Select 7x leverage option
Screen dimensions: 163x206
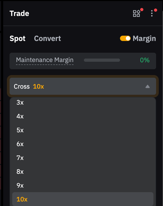20,158
